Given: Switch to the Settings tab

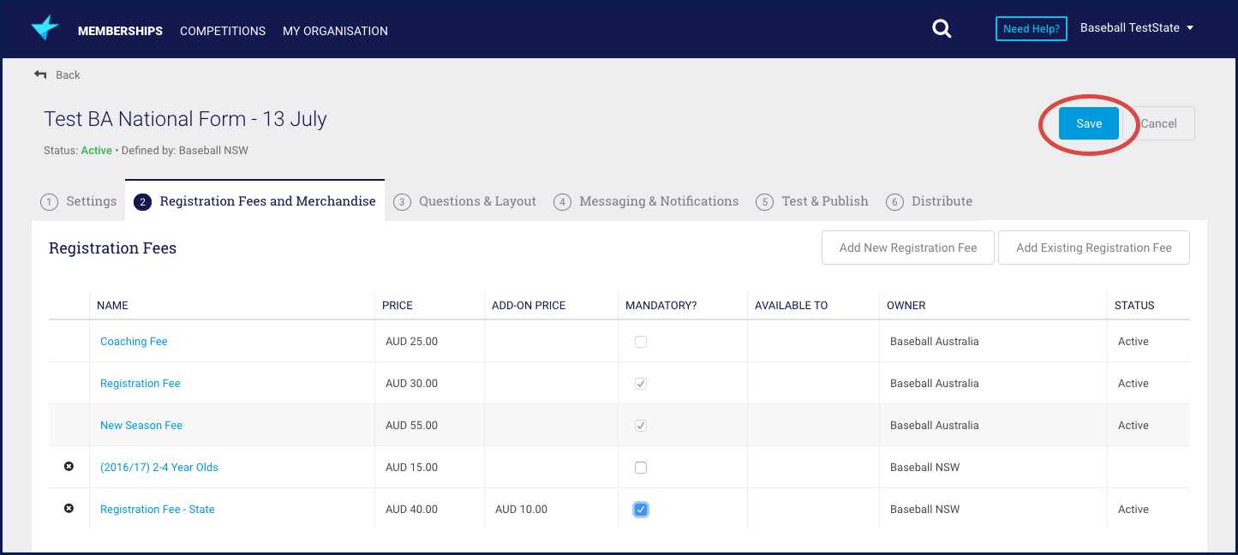Looking at the screenshot, I should pyautogui.click(x=79, y=201).
